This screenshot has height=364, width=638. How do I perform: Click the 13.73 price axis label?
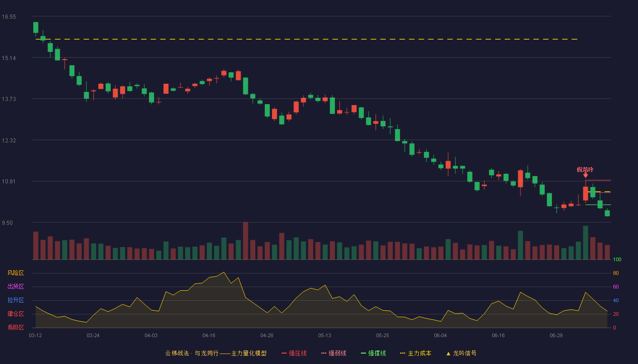(9, 99)
